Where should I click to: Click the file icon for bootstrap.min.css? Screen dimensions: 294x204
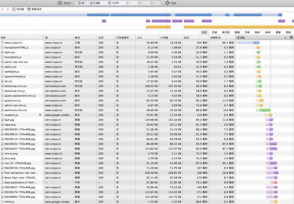(2, 86)
